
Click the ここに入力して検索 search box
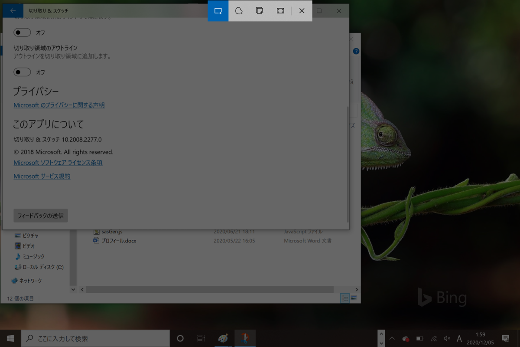pyautogui.click(x=95, y=338)
